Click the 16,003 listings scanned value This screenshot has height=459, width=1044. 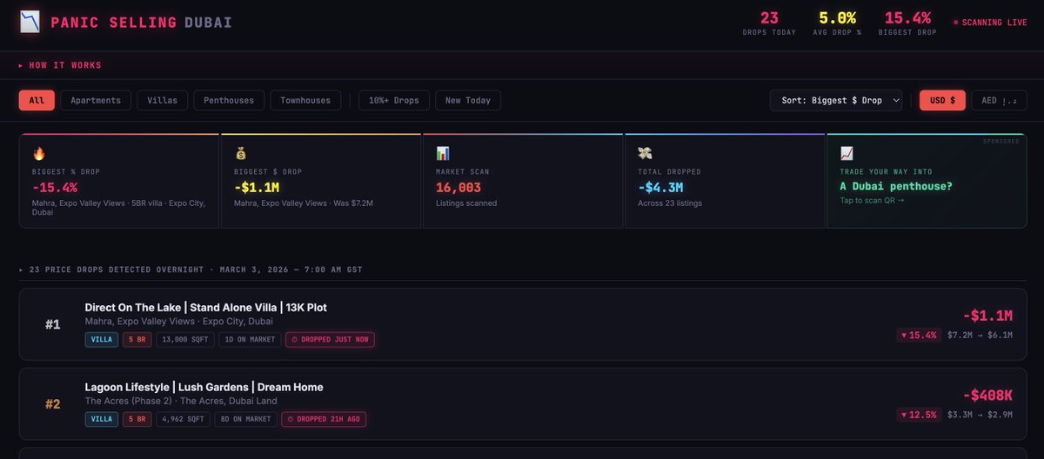(x=458, y=187)
